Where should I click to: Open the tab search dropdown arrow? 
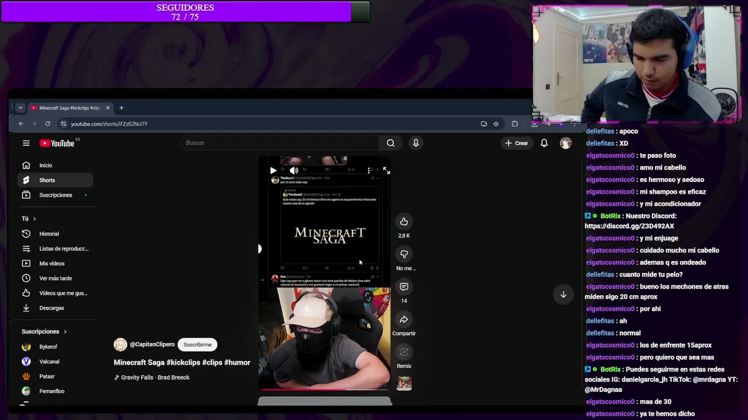click(20, 108)
